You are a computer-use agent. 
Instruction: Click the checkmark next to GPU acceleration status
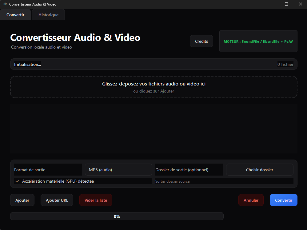pos(17,181)
